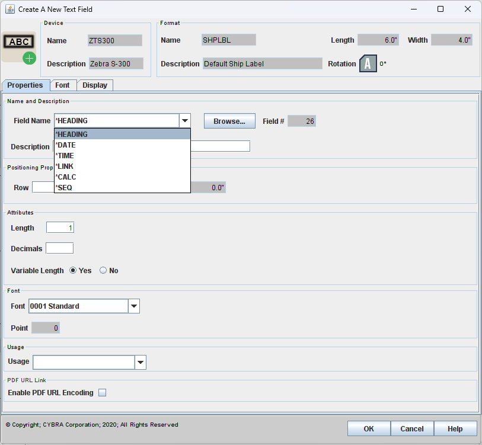Click the rotation orientation A icon
The width and height of the screenshot is (482, 445).
coord(368,63)
